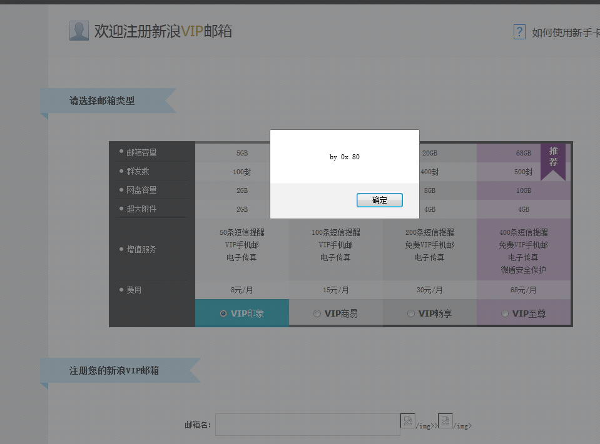Click the 50条短信提醒 text
The height and width of the screenshot is (444, 600).
click(x=242, y=232)
